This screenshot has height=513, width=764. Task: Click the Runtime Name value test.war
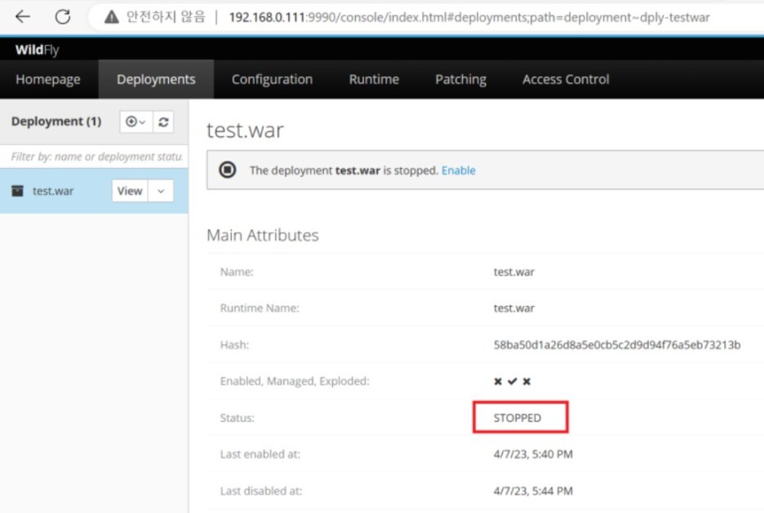514,308
